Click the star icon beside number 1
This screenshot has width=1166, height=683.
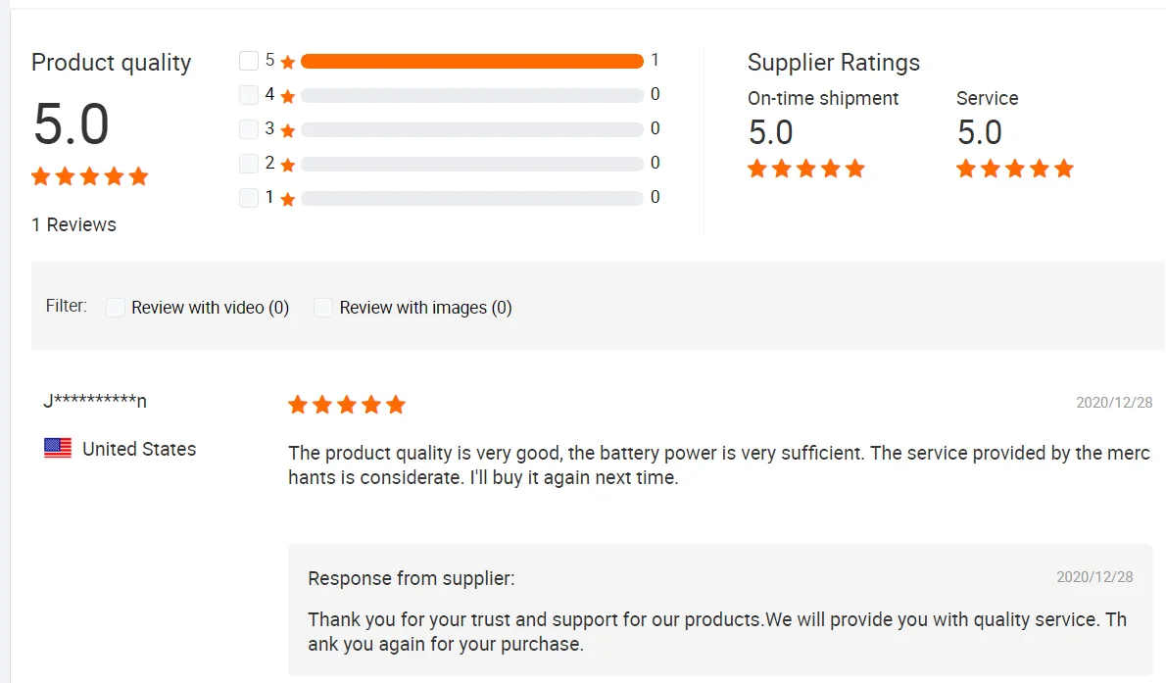coord(288,200)
